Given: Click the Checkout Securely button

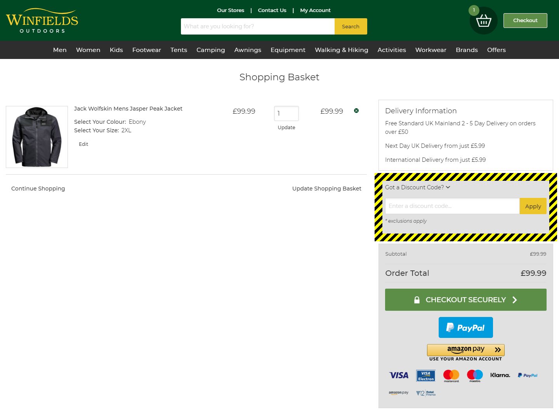Looking at the screenshot, I should click(466, 300).
